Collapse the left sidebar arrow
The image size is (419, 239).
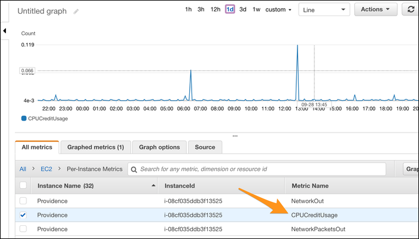pos(5,30)
